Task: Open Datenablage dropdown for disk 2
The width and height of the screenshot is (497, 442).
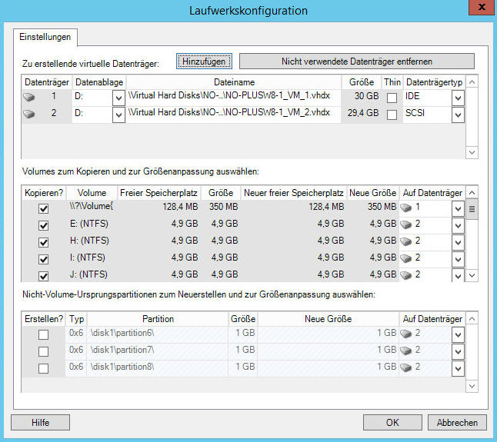Action: 118,115
